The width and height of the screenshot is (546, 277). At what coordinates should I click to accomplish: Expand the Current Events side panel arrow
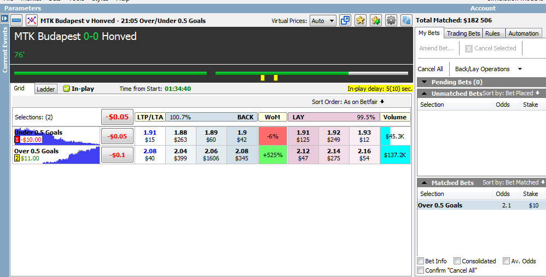(4, 19)
